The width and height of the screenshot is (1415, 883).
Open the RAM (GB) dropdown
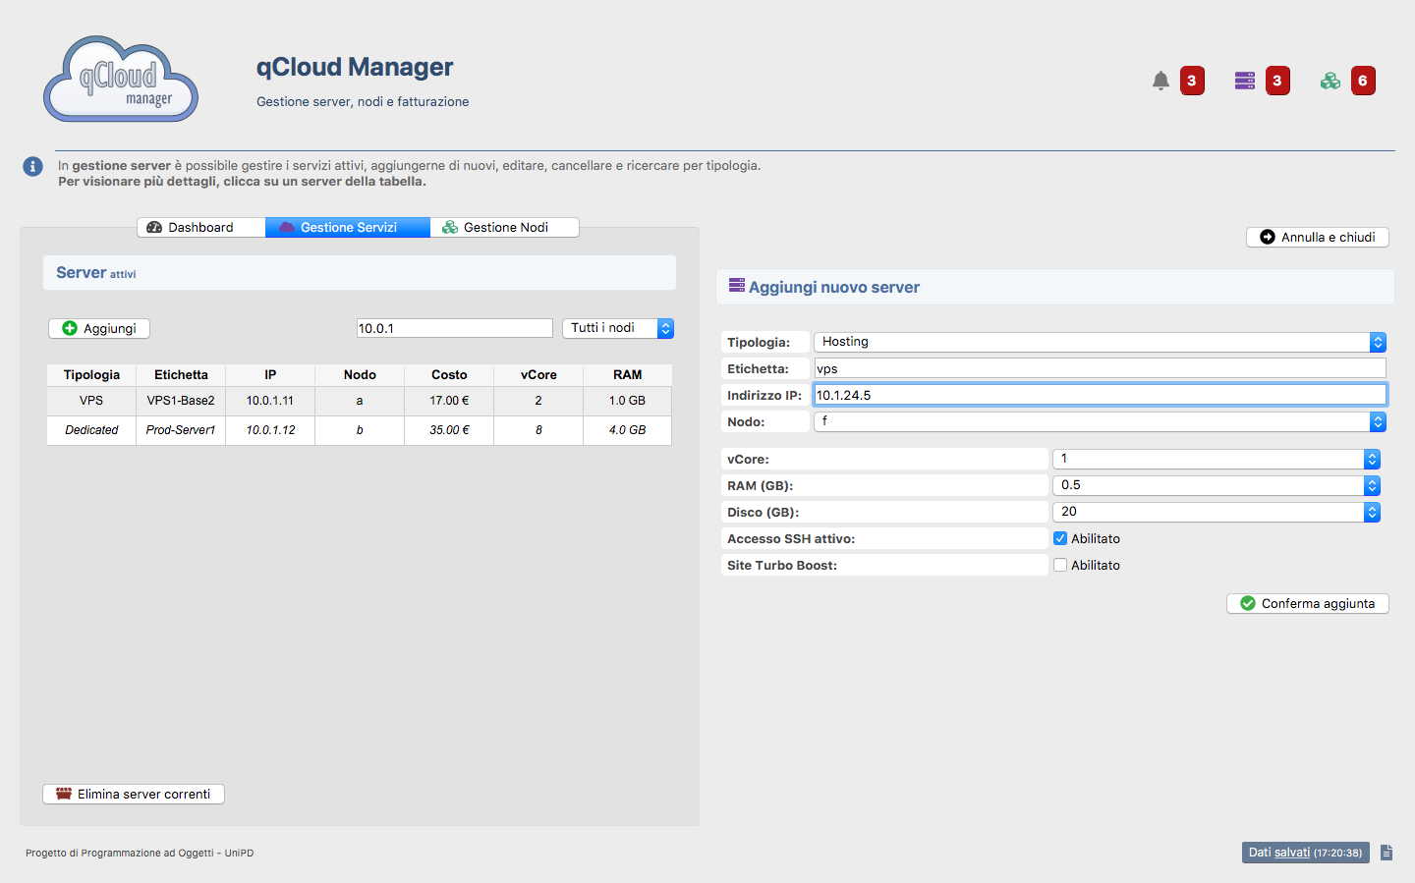1217,485
